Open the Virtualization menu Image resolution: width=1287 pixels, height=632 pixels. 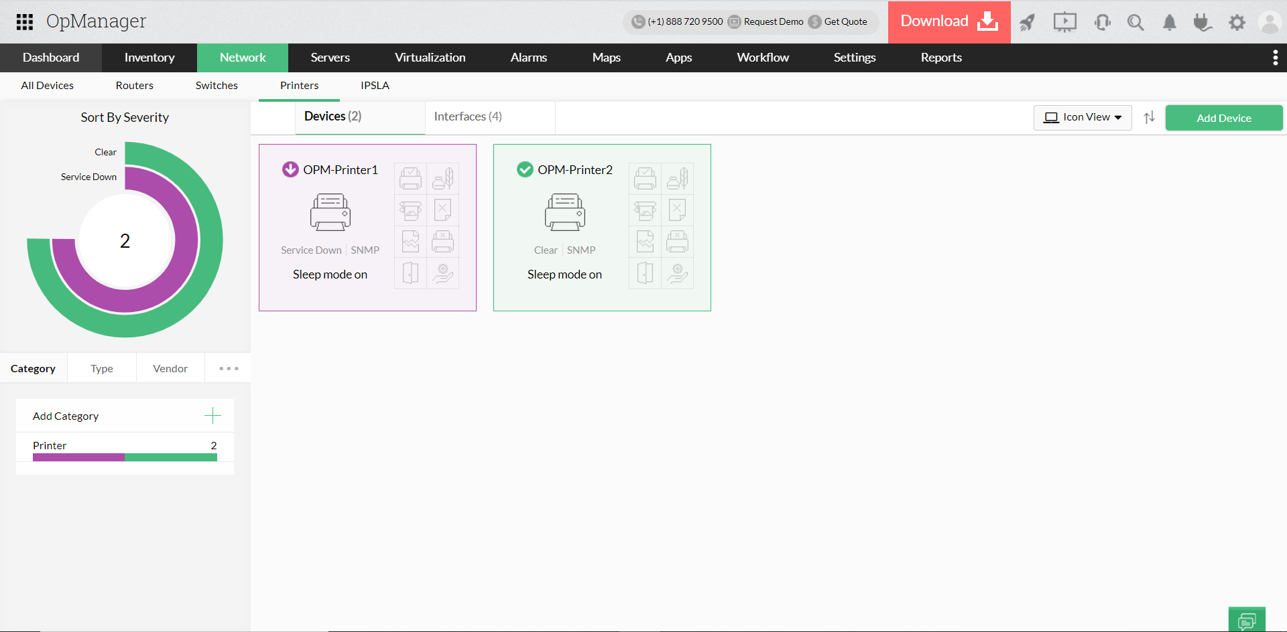[430, 58]
